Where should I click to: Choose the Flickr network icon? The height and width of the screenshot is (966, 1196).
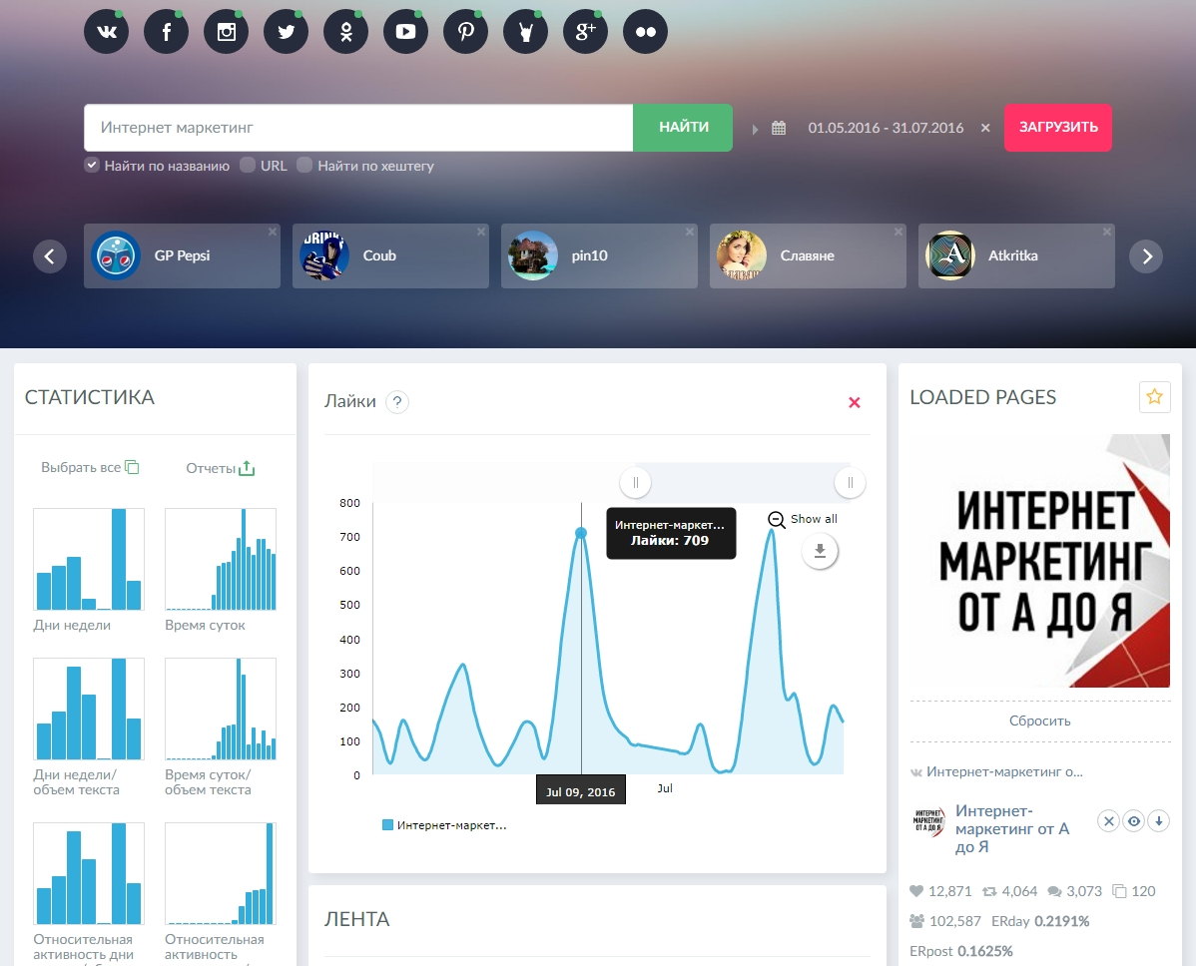click(x=645, y=32)
